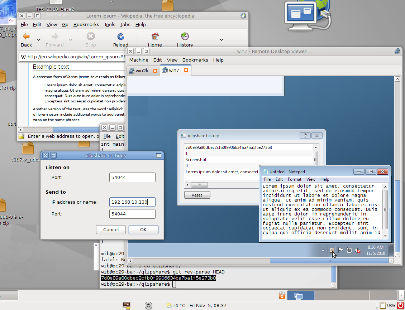Click the Wikipedia favicon in the address bar
This screenshot has width=405, height=310.
point(23,57)
